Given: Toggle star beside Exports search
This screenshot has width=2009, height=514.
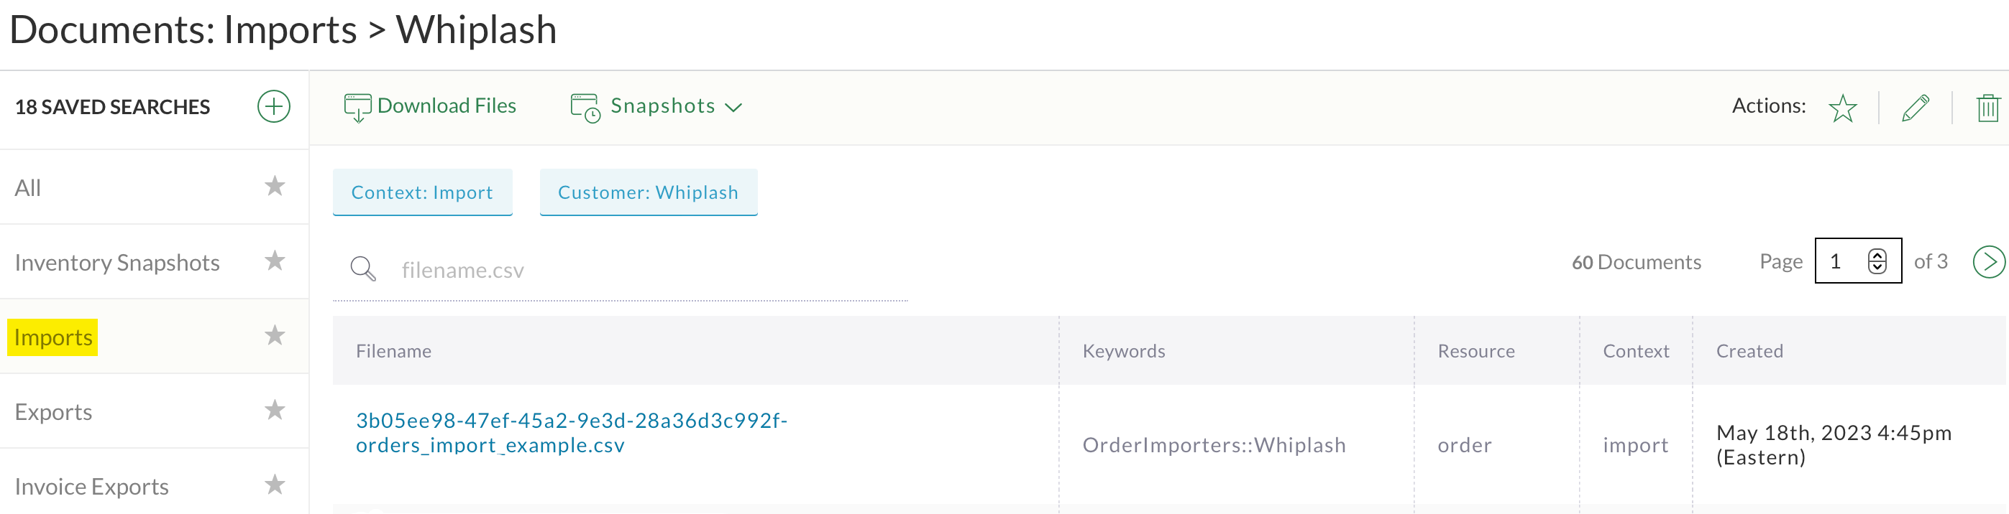Looking at the screenshot, I should (275, 411).
